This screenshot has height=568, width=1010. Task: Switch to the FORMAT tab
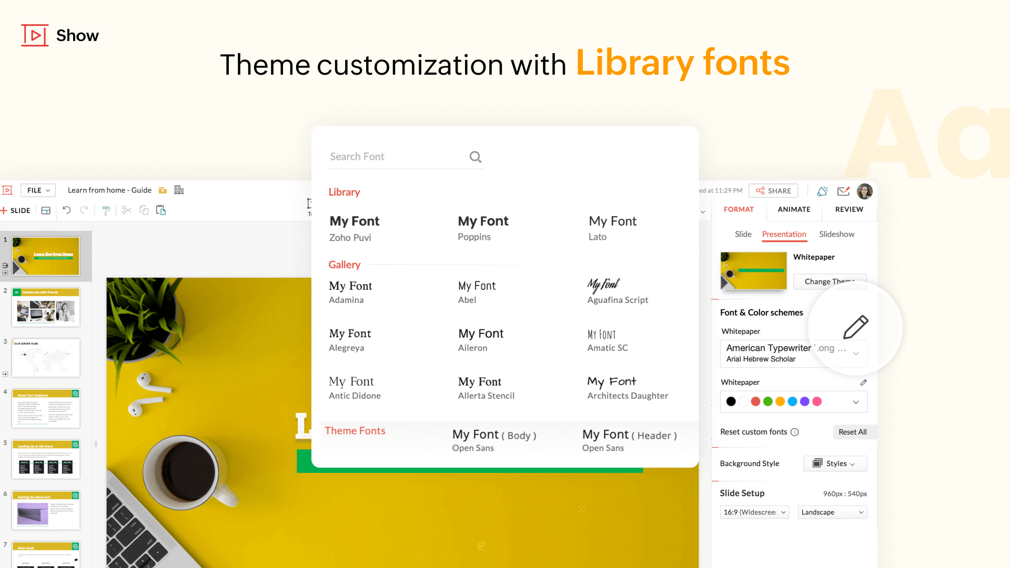pyautogui.click(x=739, y=209)
